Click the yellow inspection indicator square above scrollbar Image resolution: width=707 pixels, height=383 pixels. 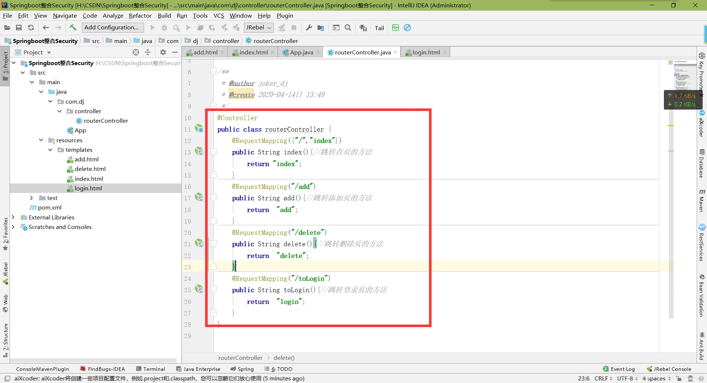pos(671,62)
